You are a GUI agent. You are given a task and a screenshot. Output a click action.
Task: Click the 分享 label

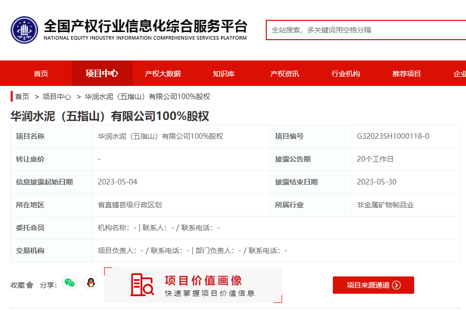48,285
